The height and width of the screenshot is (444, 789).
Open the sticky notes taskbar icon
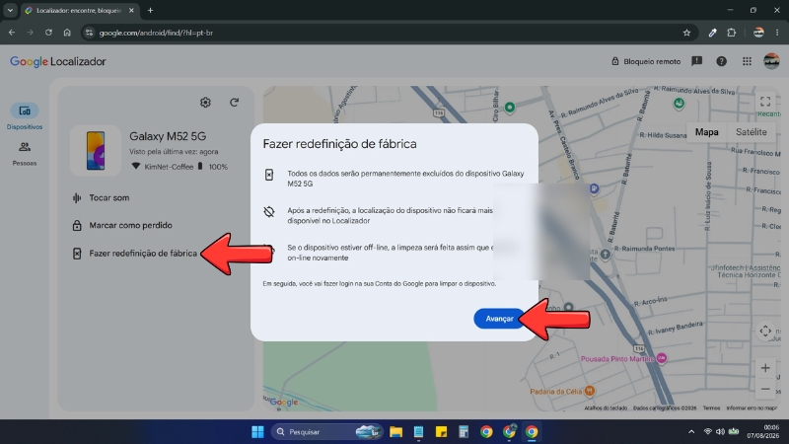[441, 432]
